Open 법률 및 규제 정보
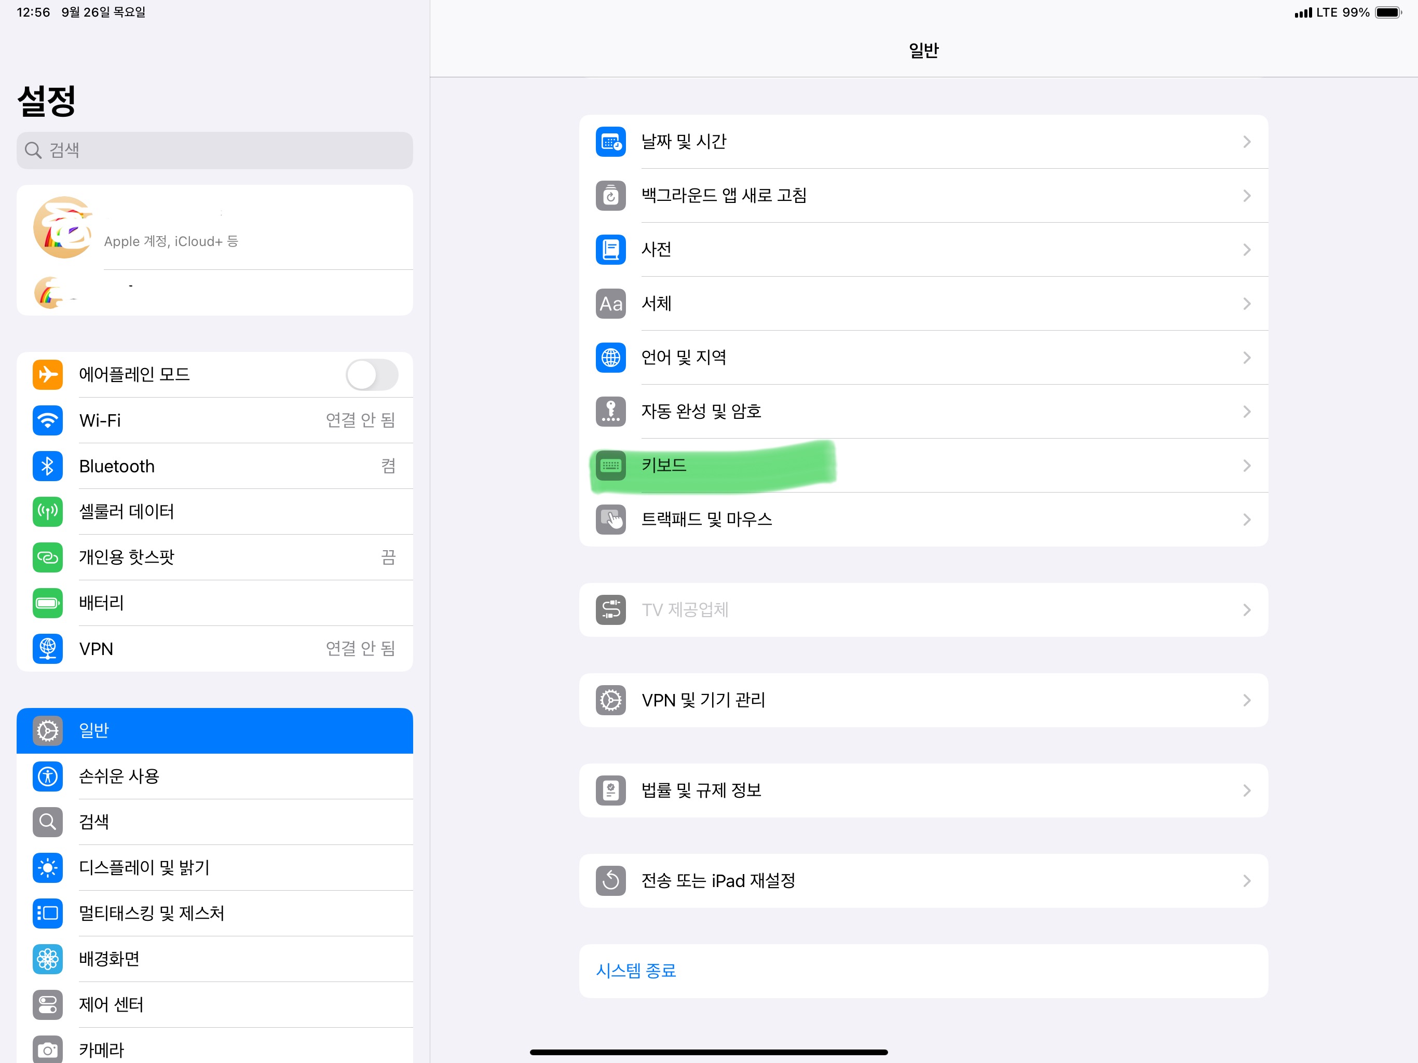Image resolution: width=1418 pixels, height=1063 pixels. (924, 791)
